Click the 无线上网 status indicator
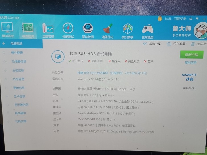207x155 pixels. 95,61
